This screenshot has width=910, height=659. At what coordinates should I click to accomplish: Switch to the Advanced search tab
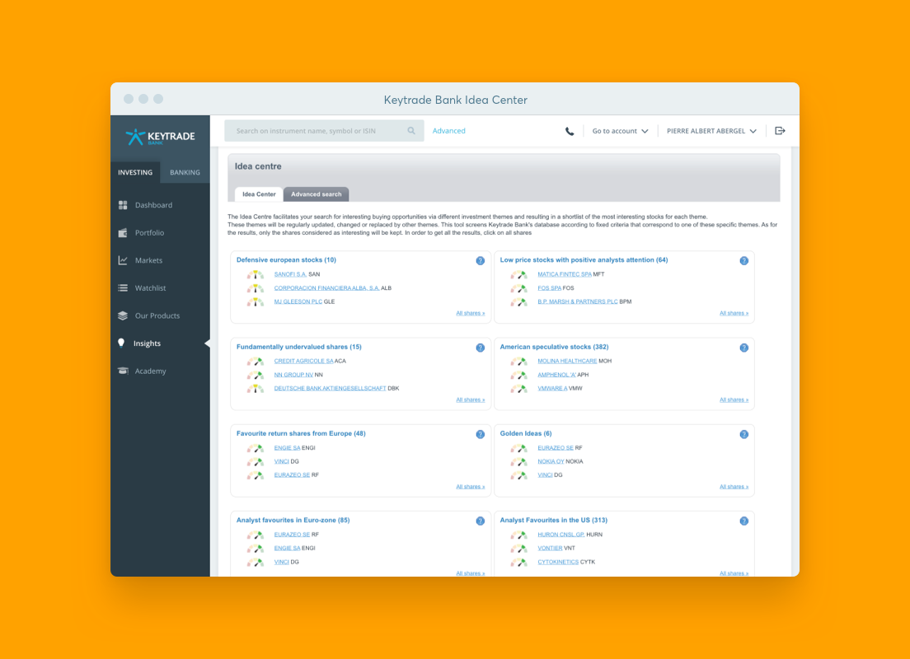pos(316,194)
